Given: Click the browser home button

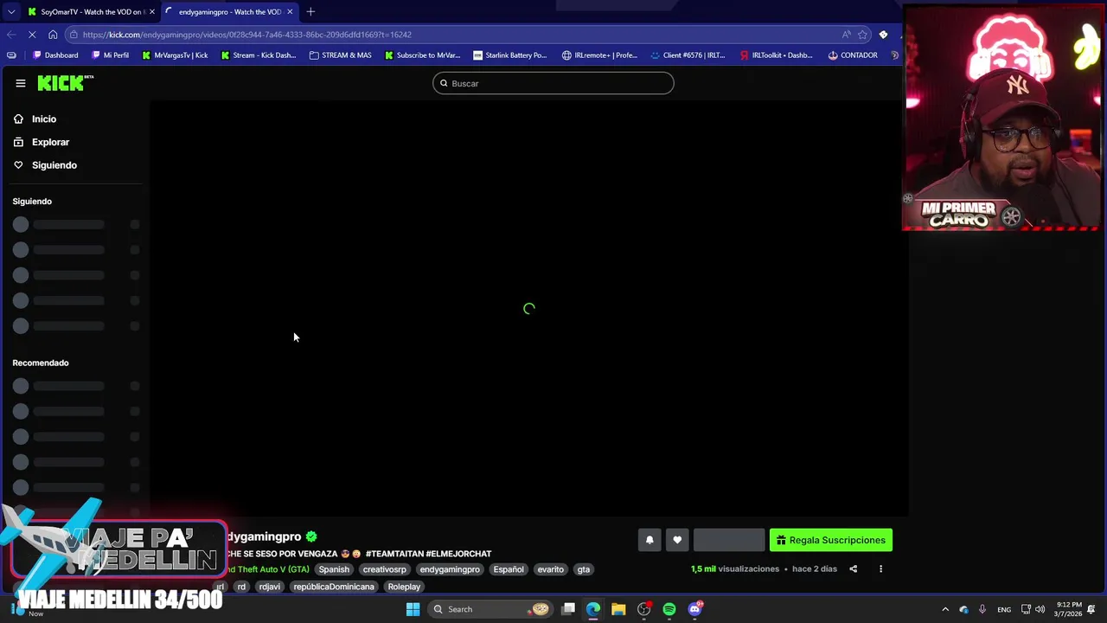Looking at the screenshot, I should pos(53,35).
